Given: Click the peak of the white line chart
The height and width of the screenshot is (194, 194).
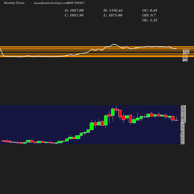Looking at the screenshot, I should click(113, 44).
